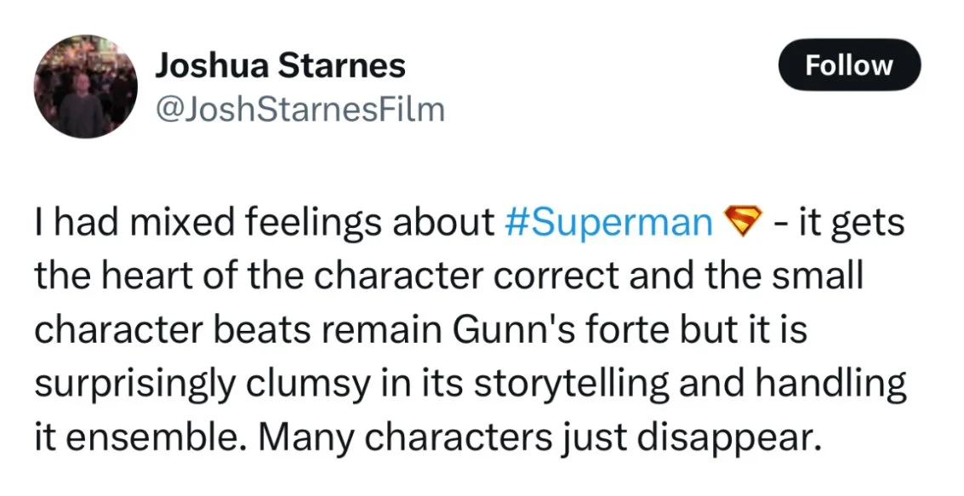The image size is (964, 496).
Task: Open Joshua Starnes' profile picture
Action: 86,87
